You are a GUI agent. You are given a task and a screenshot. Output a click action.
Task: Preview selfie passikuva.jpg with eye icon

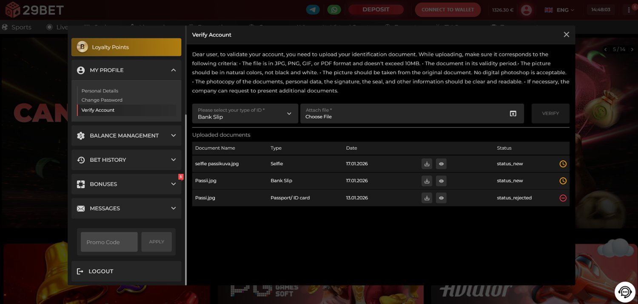pyautogui.click(x=441, y=164)
